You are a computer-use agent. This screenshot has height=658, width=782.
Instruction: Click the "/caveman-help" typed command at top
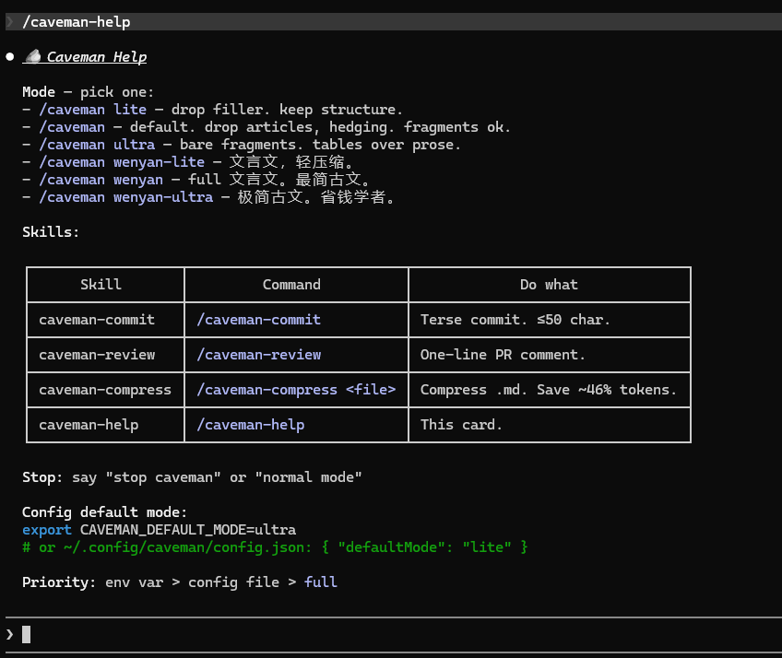point(77,22)
